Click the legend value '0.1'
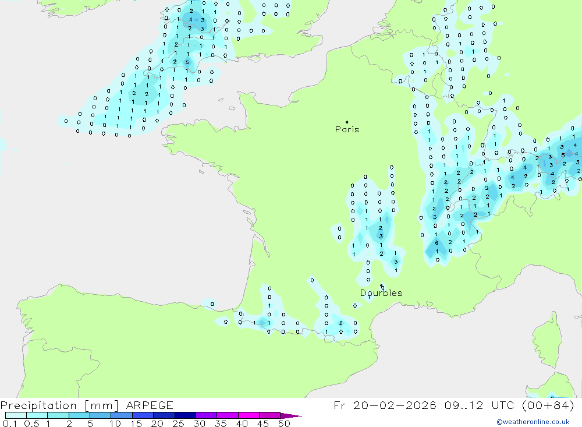The image size is (582, 427). pos(10,424)
